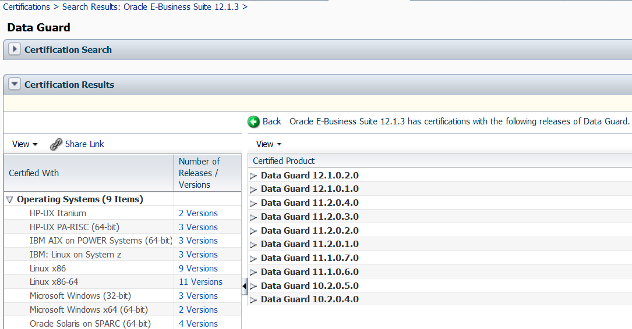Image resolution: width=632 pixels, height=329 pixels.
Task: Open the left panel View menu
Action: coord(24,144)
